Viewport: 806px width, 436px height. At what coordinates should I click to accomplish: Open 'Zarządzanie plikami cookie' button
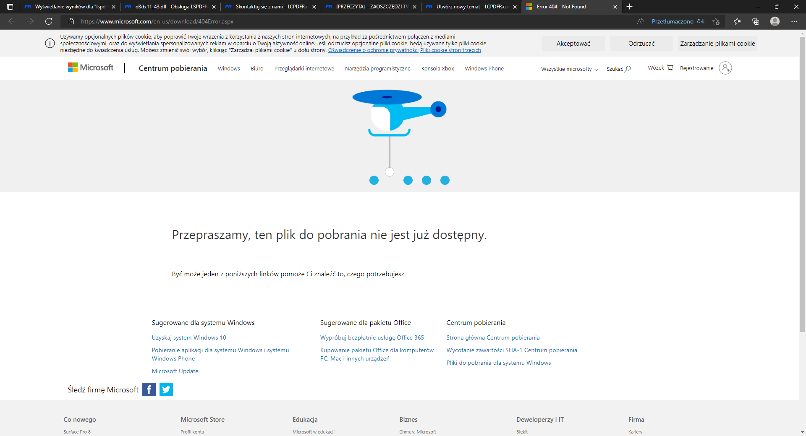[x=717, y=43]
